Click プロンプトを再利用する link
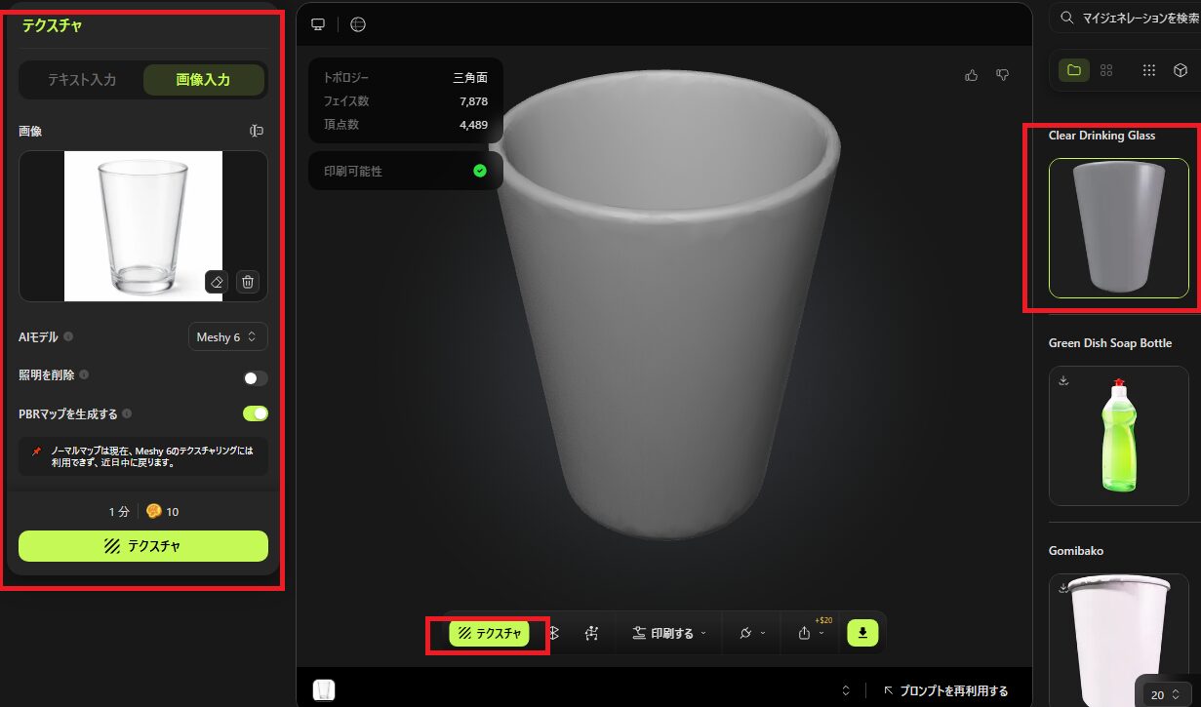 [x=945, y=690]
